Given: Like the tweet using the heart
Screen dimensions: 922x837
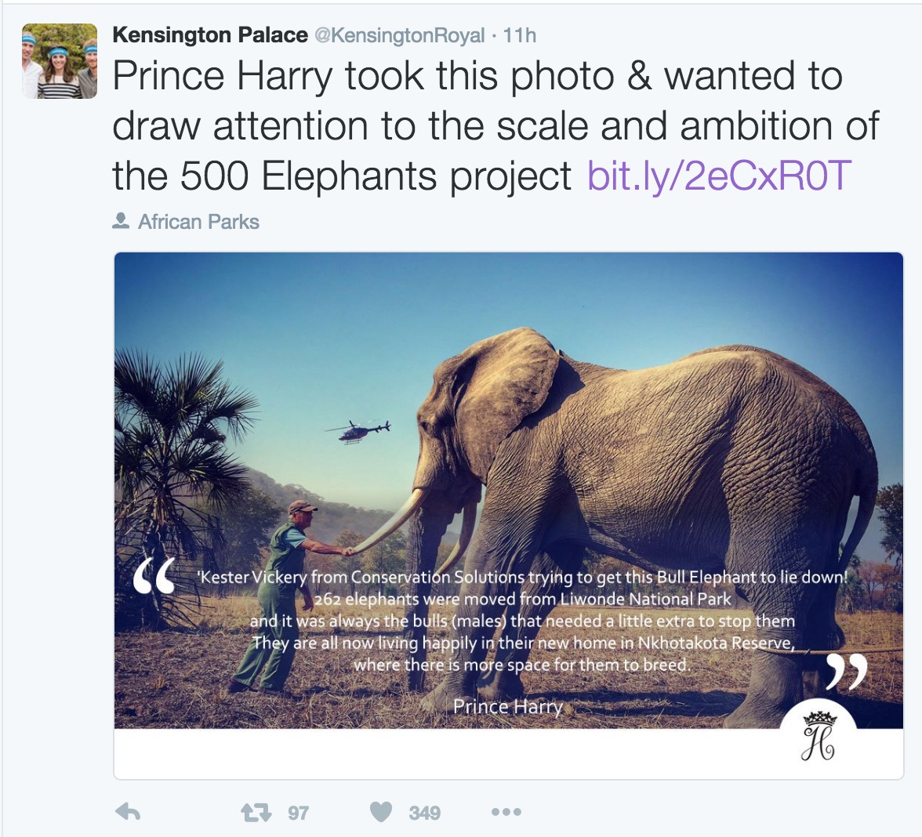Looking at the screenshot, I should coord(382,812).
